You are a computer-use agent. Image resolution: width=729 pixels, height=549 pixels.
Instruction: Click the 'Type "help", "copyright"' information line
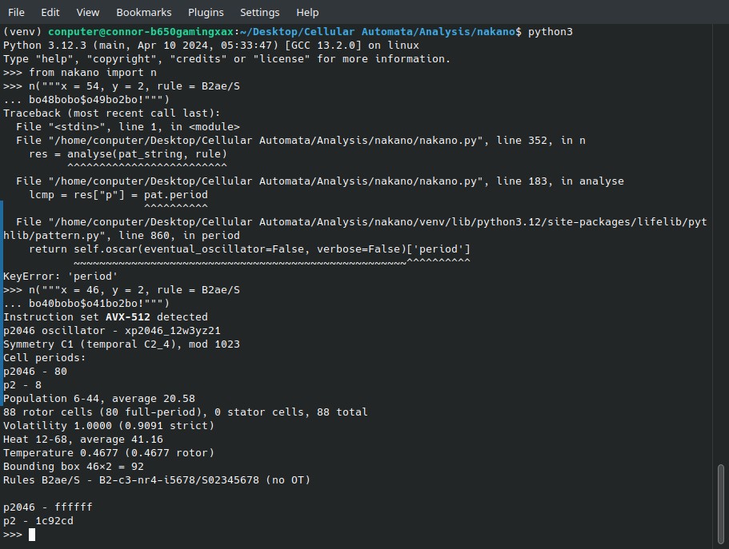[x=227, y=59]
